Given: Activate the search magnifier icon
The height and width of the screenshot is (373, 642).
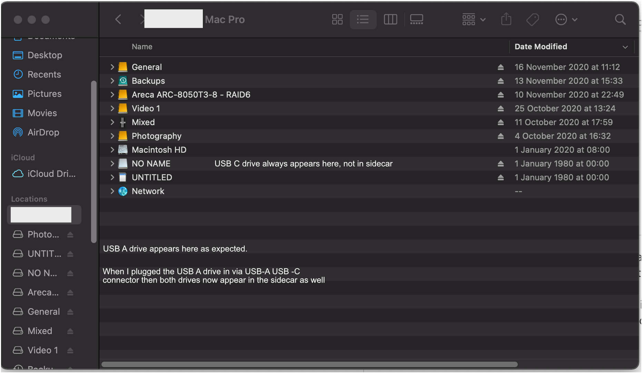Looking at the screenshot, I should [620, 20].
